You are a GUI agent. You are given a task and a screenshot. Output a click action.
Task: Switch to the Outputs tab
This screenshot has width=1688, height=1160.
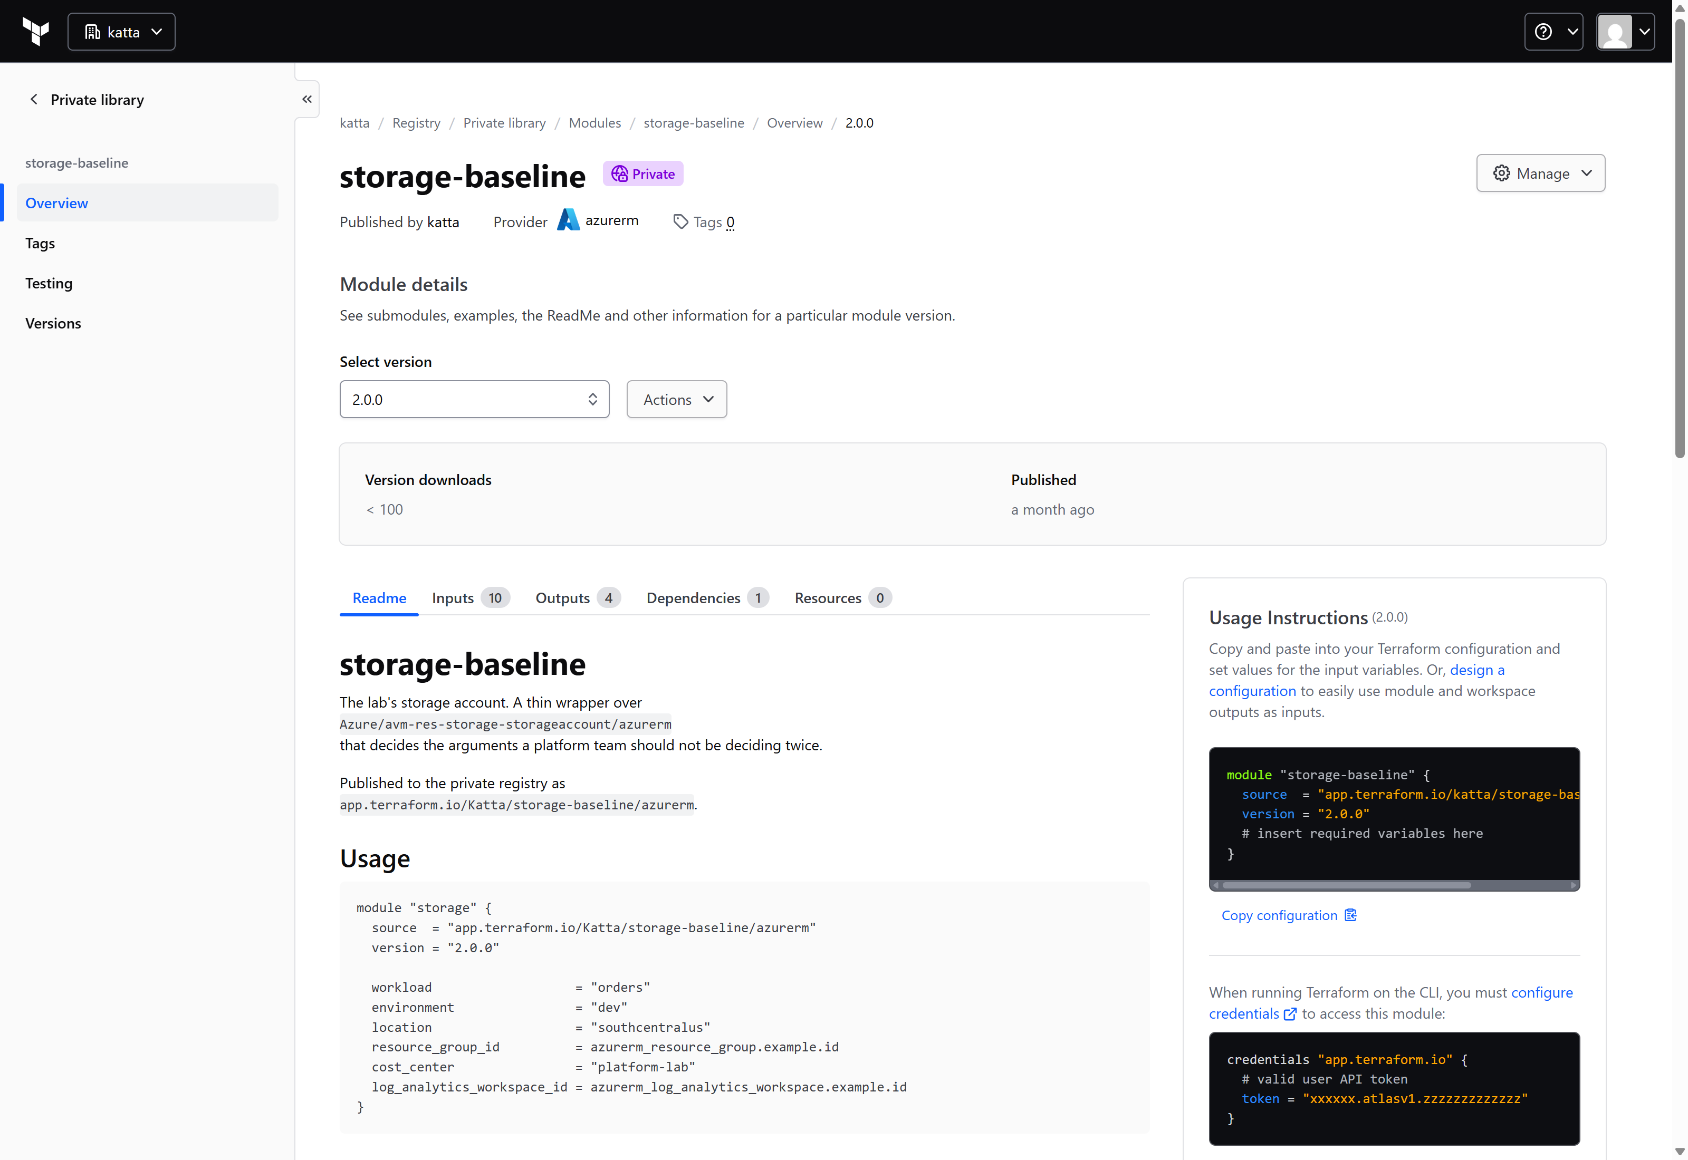coord(578,597)
